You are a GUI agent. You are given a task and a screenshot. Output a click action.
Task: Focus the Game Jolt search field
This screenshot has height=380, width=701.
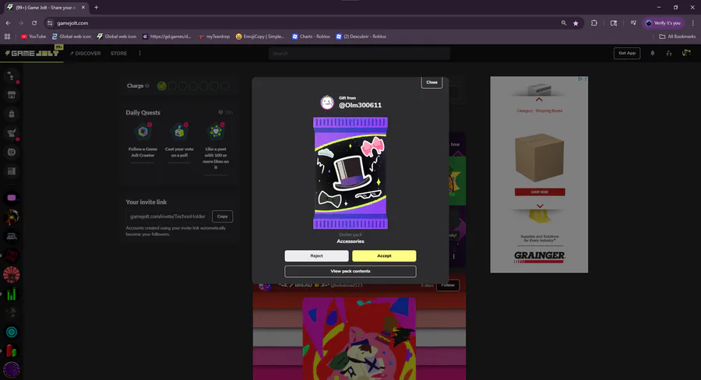(359, 53)
